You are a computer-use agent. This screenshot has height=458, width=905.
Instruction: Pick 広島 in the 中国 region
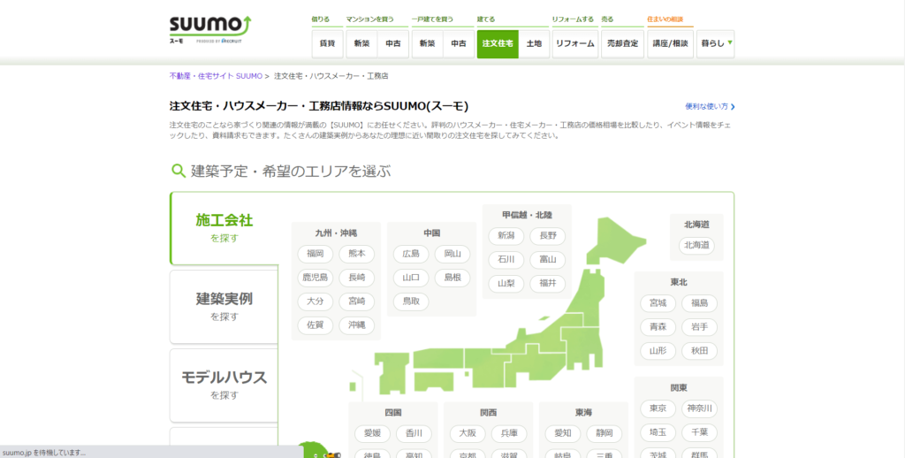click(411, 254)
